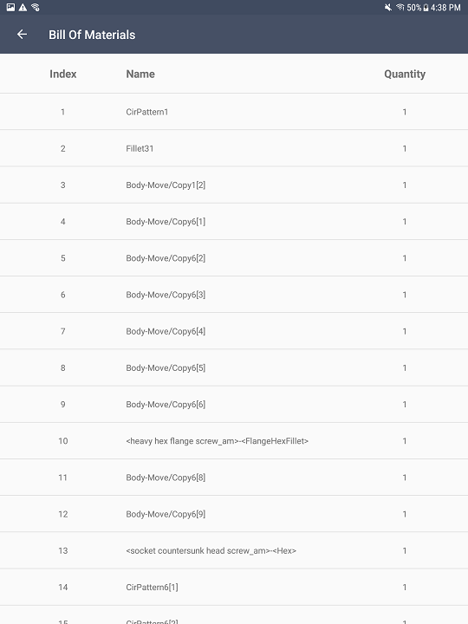Select Body-Move/Copy6[6] row
This screenshot has height=624, width=468.
234,405
